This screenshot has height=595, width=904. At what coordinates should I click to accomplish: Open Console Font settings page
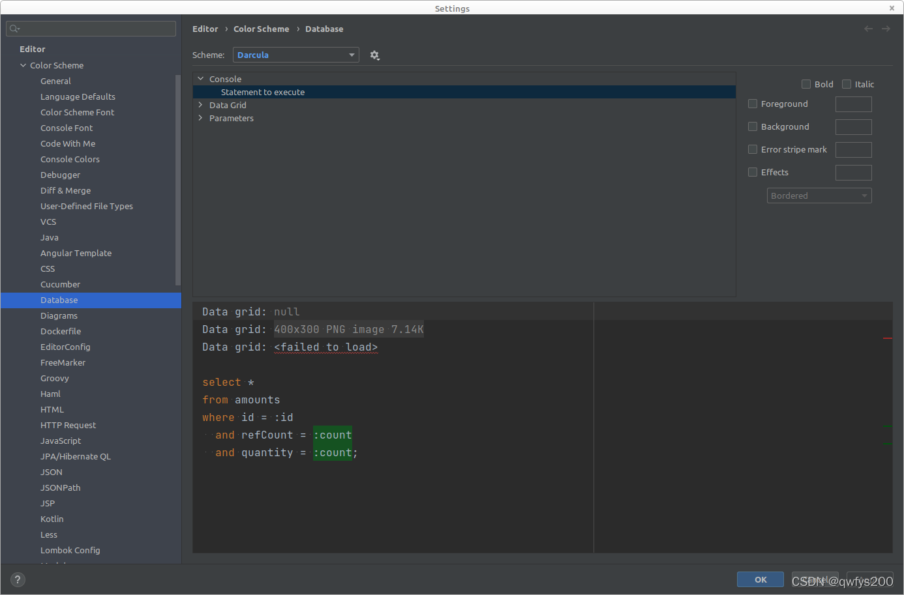tap(67, 128)
